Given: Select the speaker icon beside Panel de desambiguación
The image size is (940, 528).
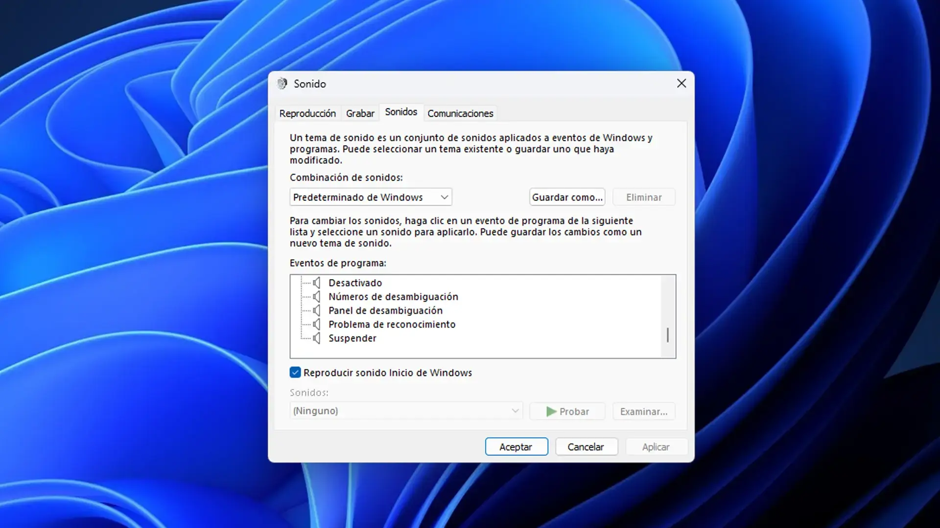Looking at the screenshot, I should pyautogui.click(x=316, y=310).
